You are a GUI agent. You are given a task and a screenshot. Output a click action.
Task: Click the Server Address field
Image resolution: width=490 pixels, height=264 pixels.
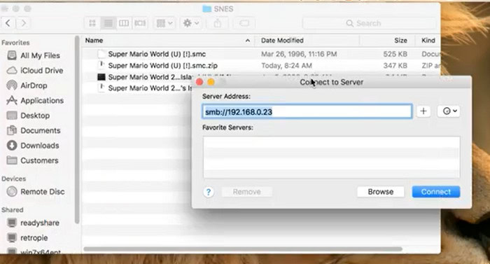[x=307, y=111]
